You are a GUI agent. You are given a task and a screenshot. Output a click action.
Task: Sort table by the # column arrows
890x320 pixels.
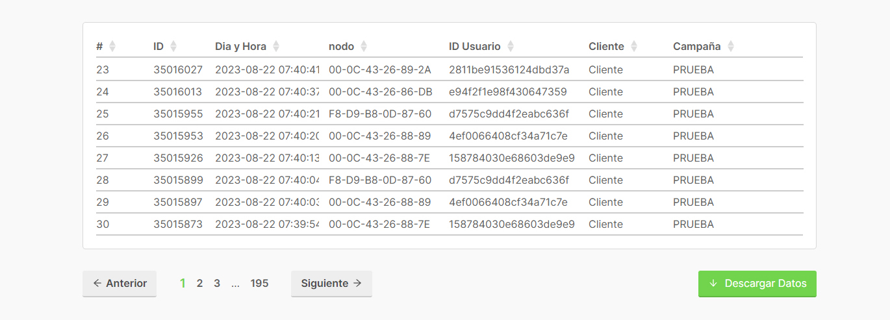click(112, 47)
